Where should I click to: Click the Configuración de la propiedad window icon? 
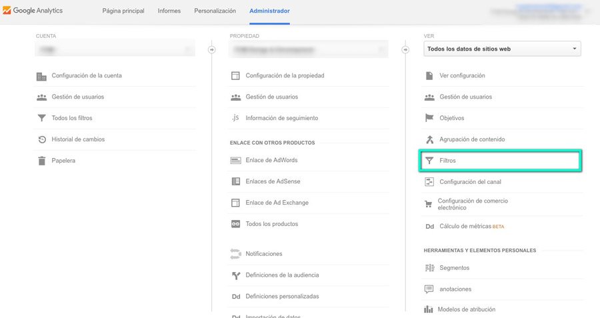[x=235, y=76]
